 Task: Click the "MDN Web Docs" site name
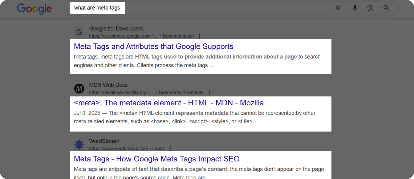coord(108,85)
